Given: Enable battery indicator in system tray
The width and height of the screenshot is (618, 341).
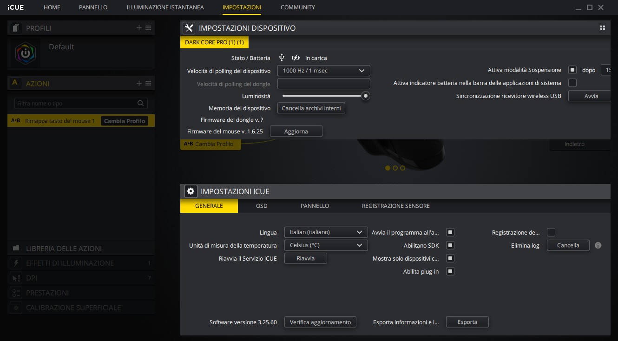Looking at the screenshot, I should tap(572, 83).
